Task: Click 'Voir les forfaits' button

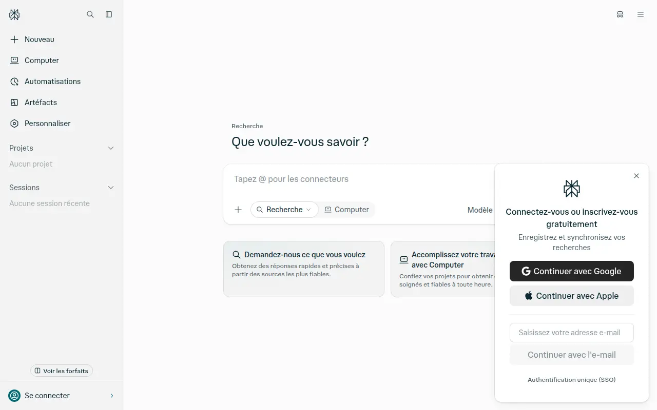Action: [62, 371]
